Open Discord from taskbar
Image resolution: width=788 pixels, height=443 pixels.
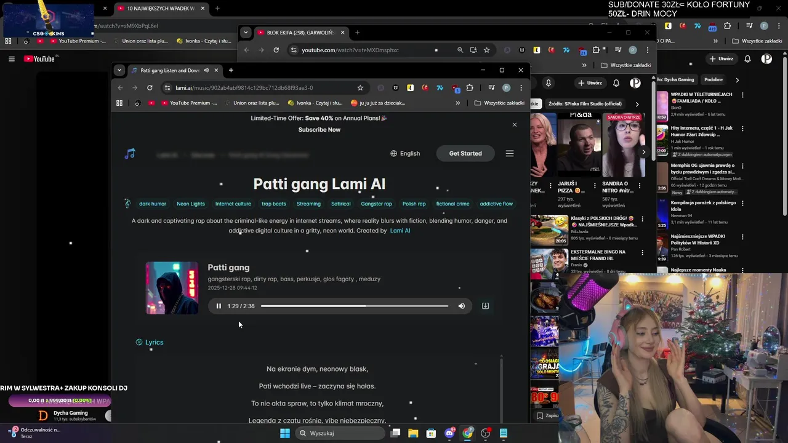pyautogui.click(x=449, y=433)
